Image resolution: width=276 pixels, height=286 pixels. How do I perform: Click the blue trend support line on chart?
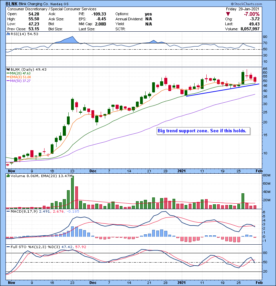tap(223, 90)
